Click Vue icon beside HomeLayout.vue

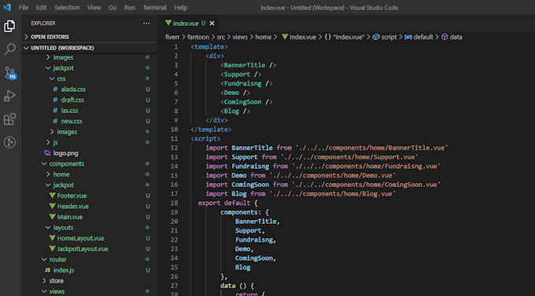click(x=52, y=238)
